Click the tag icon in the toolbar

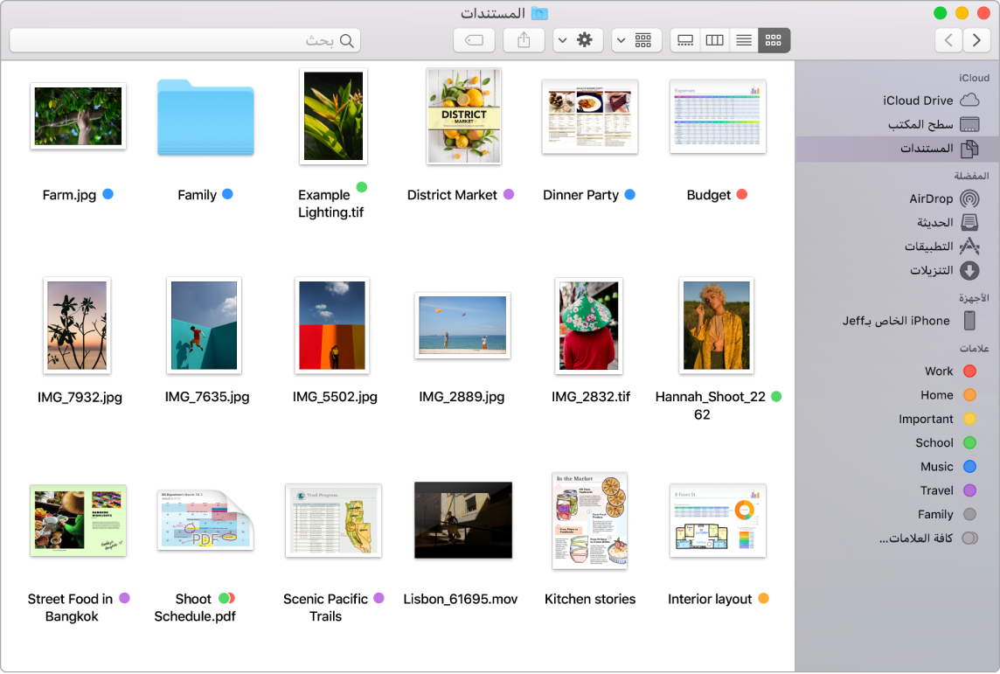click(473, 39)
